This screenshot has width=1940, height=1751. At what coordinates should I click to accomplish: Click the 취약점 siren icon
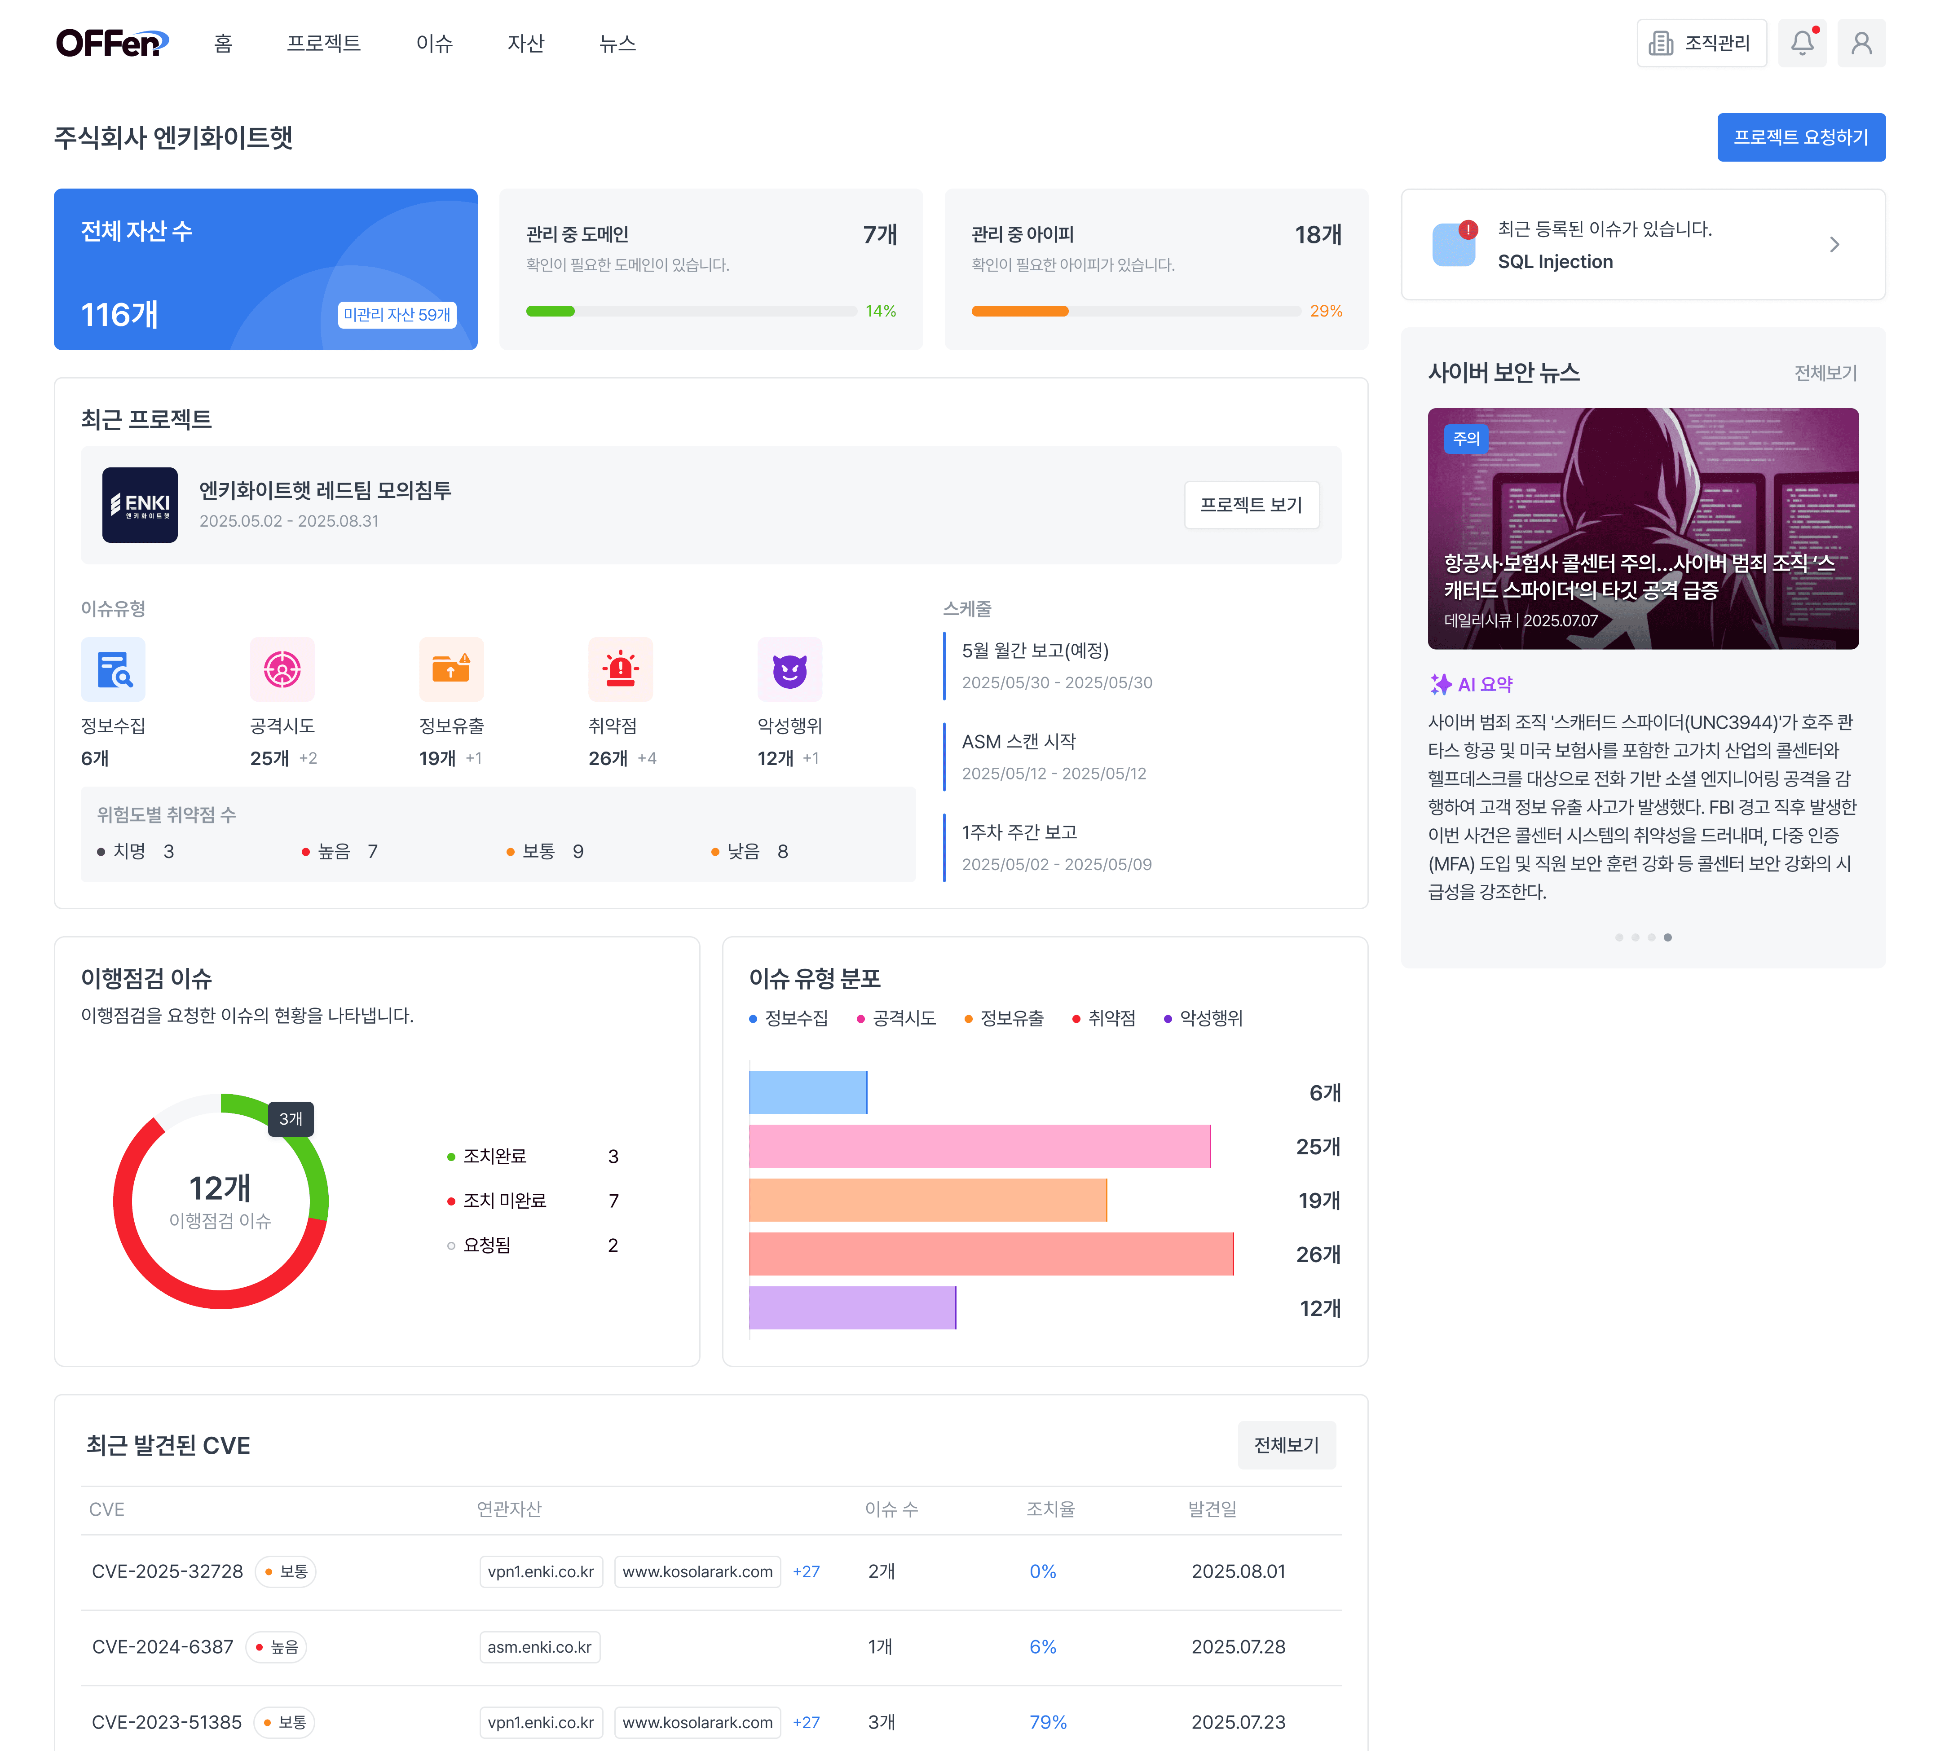pyautogui.click(x=620, y=669)
